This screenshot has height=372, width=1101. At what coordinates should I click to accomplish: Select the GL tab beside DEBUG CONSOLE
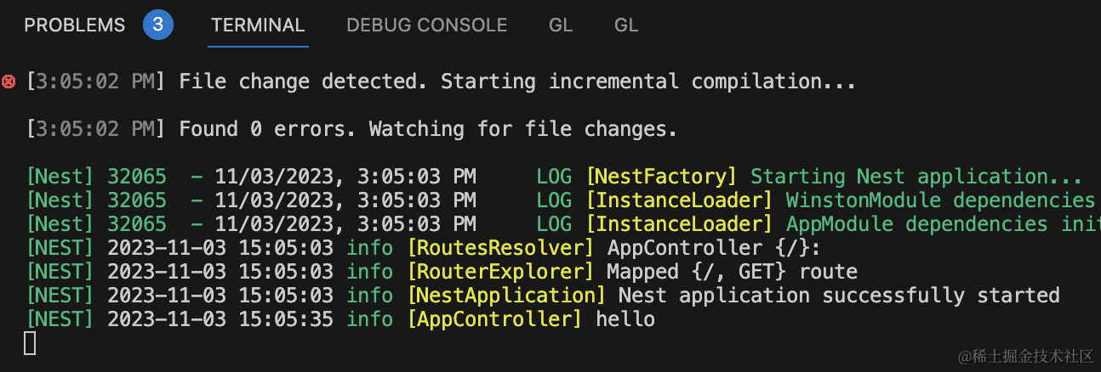561,25
